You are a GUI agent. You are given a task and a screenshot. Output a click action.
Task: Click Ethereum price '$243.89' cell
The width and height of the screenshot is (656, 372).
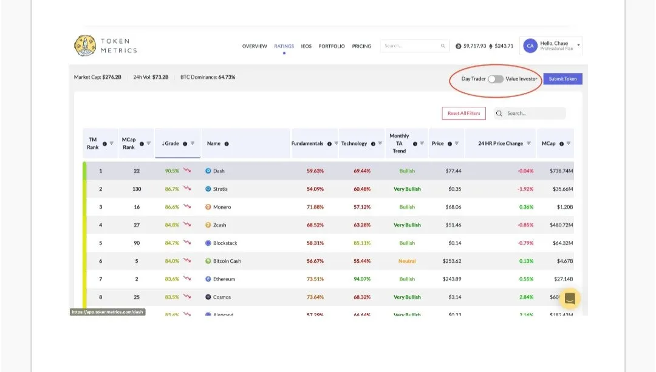coord(452,279)
